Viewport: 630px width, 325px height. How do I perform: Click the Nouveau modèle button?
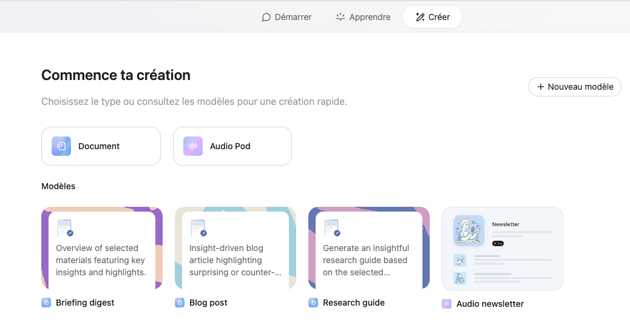[574, 87]
